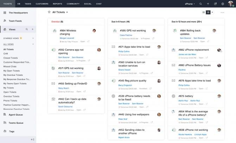
Task: Open ticket #455 Setting up FinderID
Action: click(72, 83)
